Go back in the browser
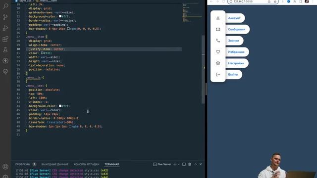 pyautogui.click(x=211, y=1)
